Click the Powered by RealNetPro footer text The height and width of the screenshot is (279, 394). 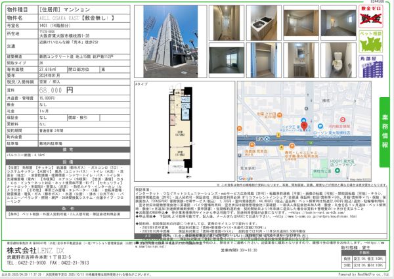364,274
